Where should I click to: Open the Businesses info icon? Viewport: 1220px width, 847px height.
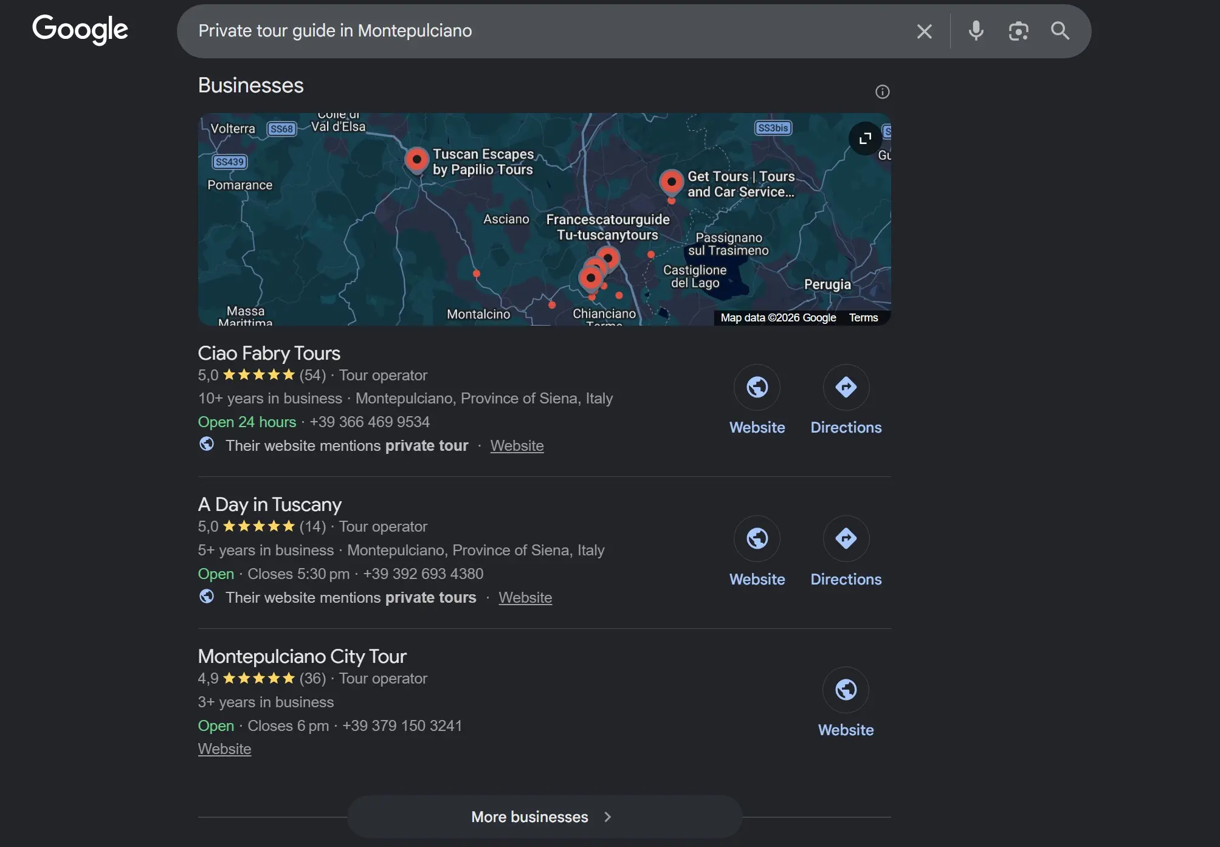pos(882,92)
